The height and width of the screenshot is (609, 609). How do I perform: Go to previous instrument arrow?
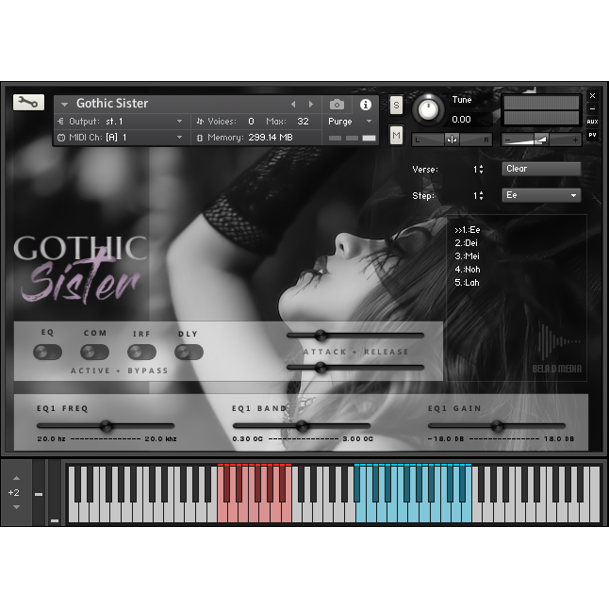(293, 104)
